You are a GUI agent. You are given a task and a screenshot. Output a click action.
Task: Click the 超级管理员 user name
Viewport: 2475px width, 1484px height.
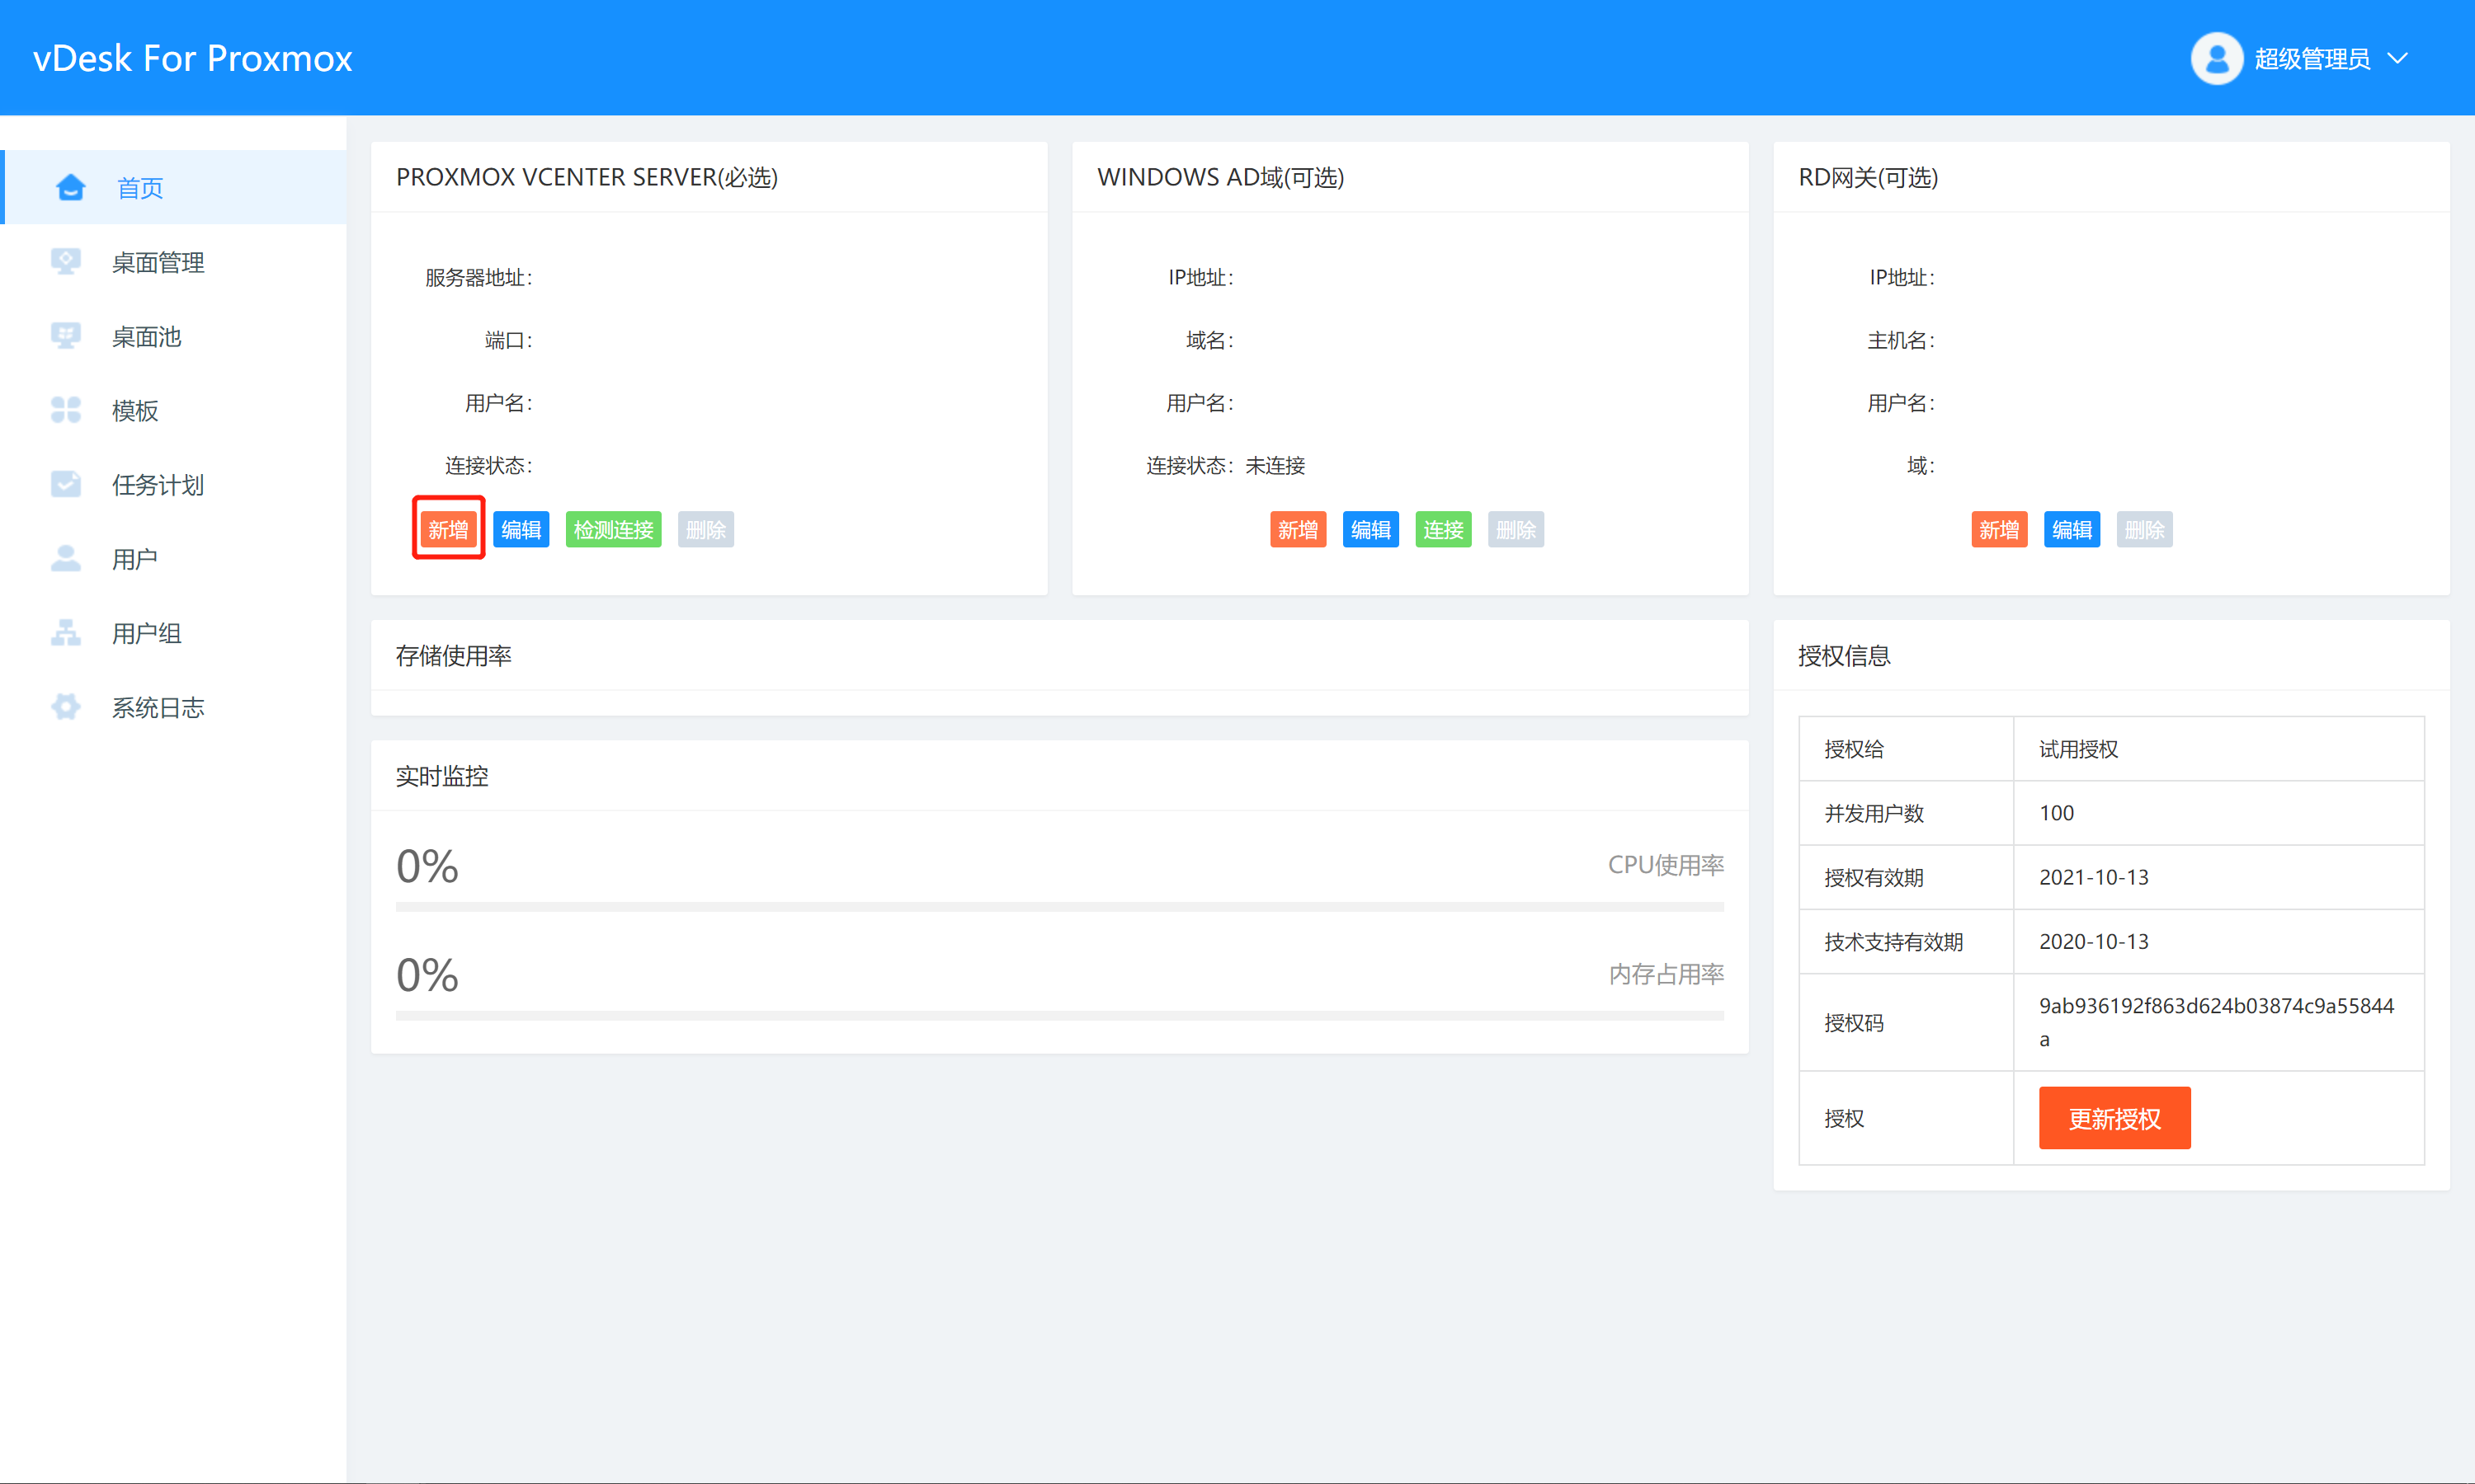(2312, 59)
